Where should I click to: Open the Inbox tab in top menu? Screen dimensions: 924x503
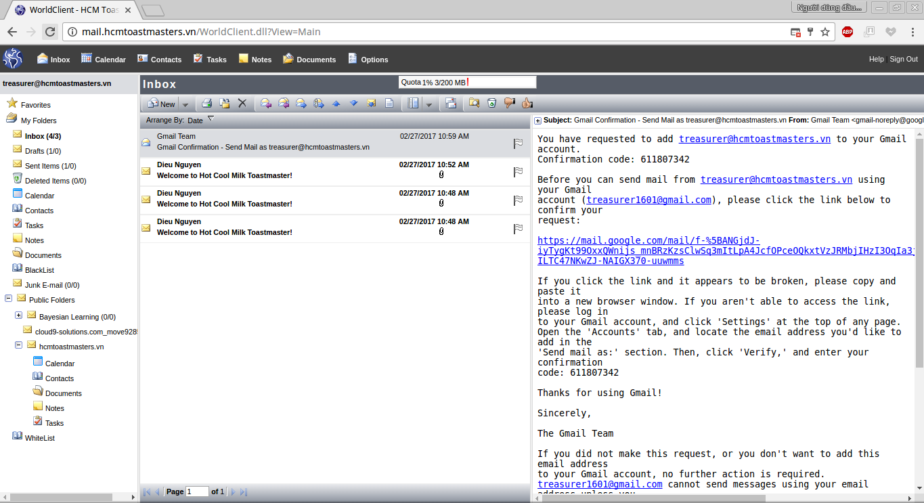(53, 59)
